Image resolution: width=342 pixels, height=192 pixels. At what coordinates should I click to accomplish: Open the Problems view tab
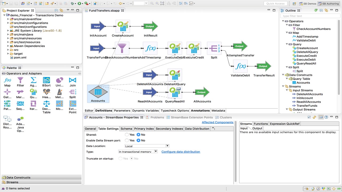(155, 117)
